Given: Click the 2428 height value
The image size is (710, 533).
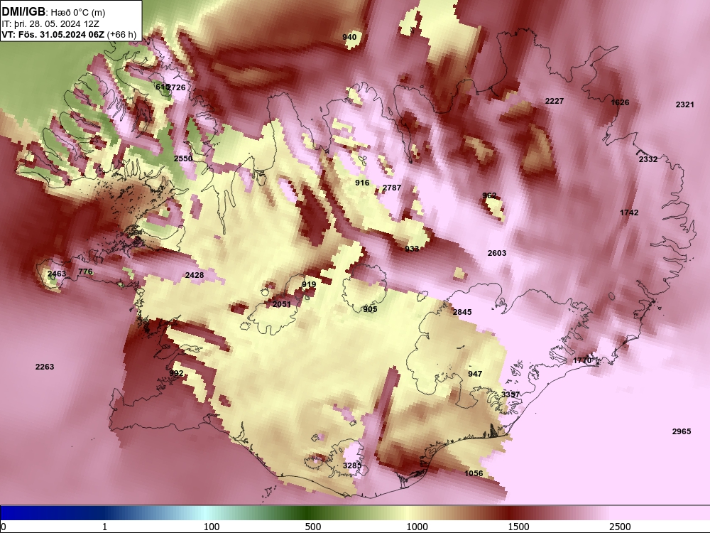Looking at the screenshot, I should (x=195, y=275).
